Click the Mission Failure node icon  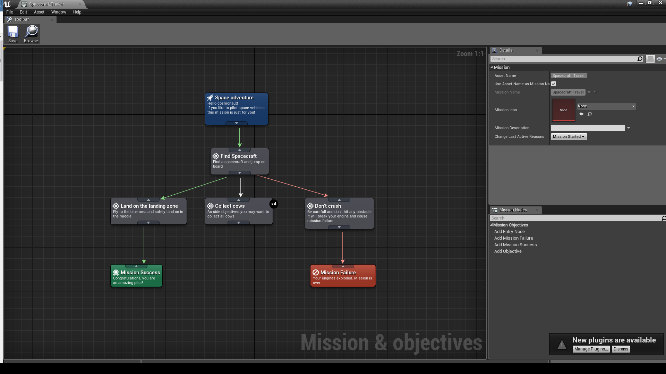pos(316,273)
